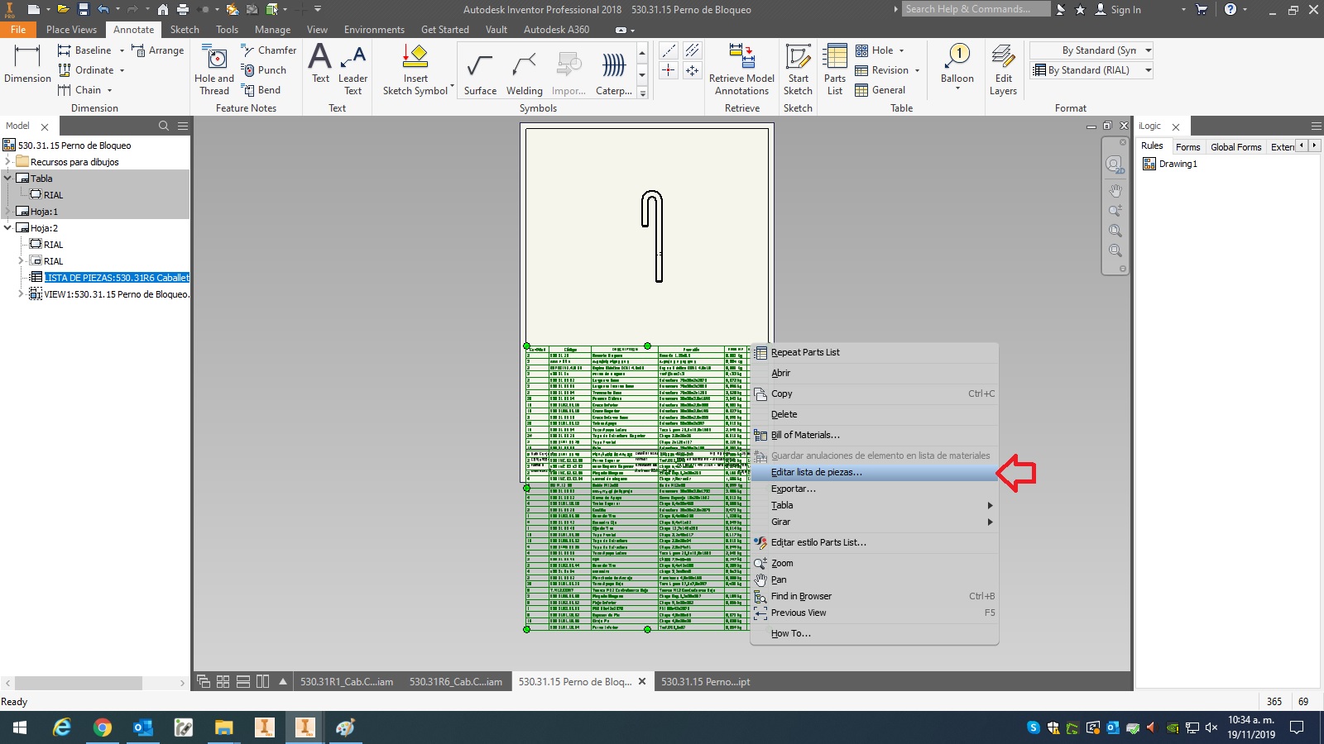1324x744 pixels.
Task: Insert a Parts List
Action: coord(835,71)
